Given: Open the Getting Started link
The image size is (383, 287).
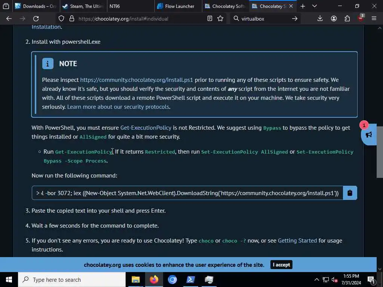Looking at the screenshot, I should pyautogui.click(x=297, y=241).
